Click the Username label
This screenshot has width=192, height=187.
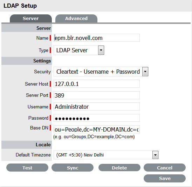[38, 107]
